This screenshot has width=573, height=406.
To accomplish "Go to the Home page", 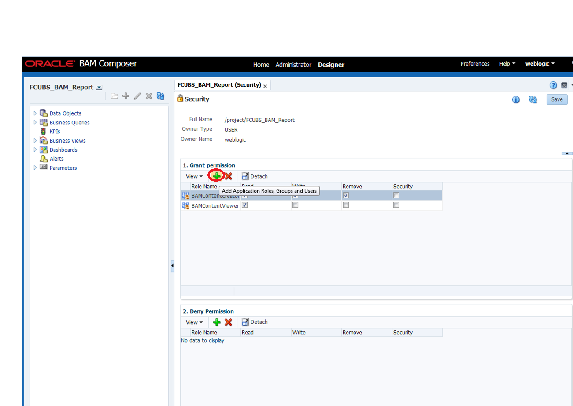I will click(261, 65).
